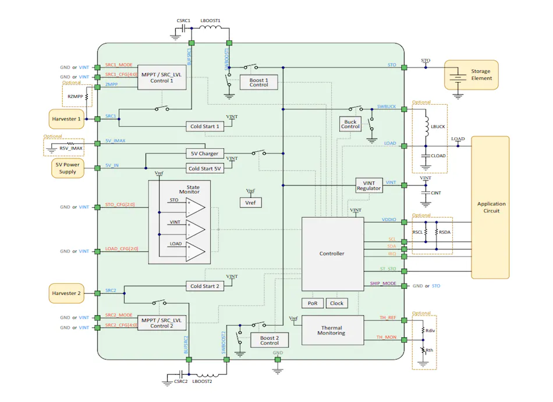Click the CLOAD capacitor symbol
Viewport: 553px width, 402px height.
point(426,155)
